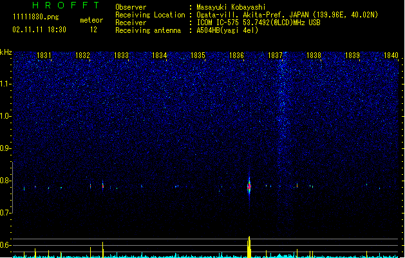Viewport: 405px width, 258px height.
Task: Click the 1837 time axis label
Action: (276, 55)
